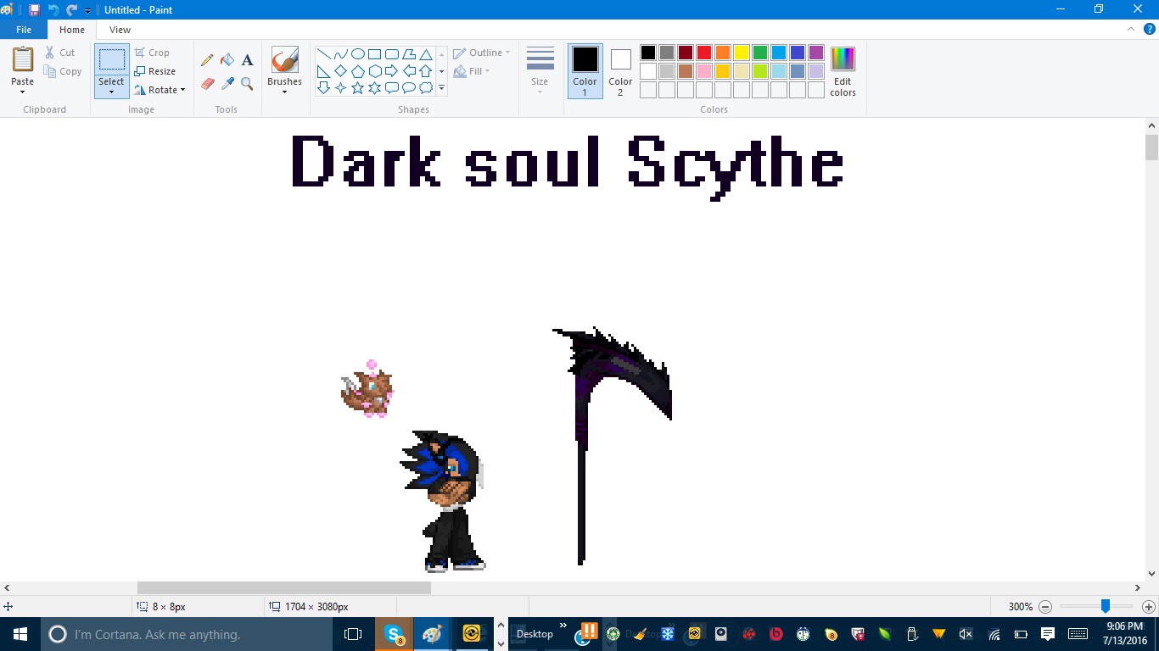Expand the Rotate dropdown
1159x651 pixels.
[x=160, y=90]
